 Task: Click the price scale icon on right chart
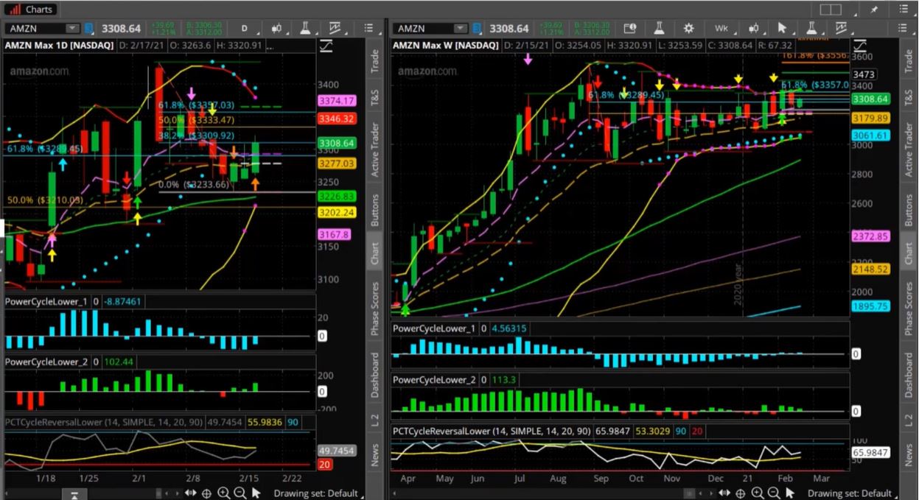861,46
